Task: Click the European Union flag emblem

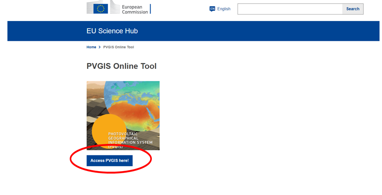Action: click(x=101, y=9)
